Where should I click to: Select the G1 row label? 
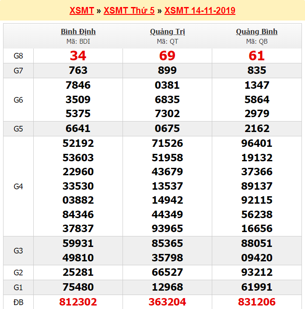[x=18, y=288]
